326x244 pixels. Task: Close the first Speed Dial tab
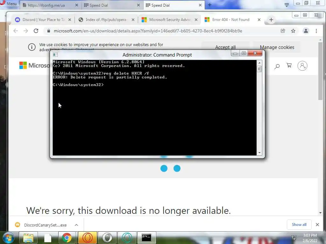click(x=138, y=5)
